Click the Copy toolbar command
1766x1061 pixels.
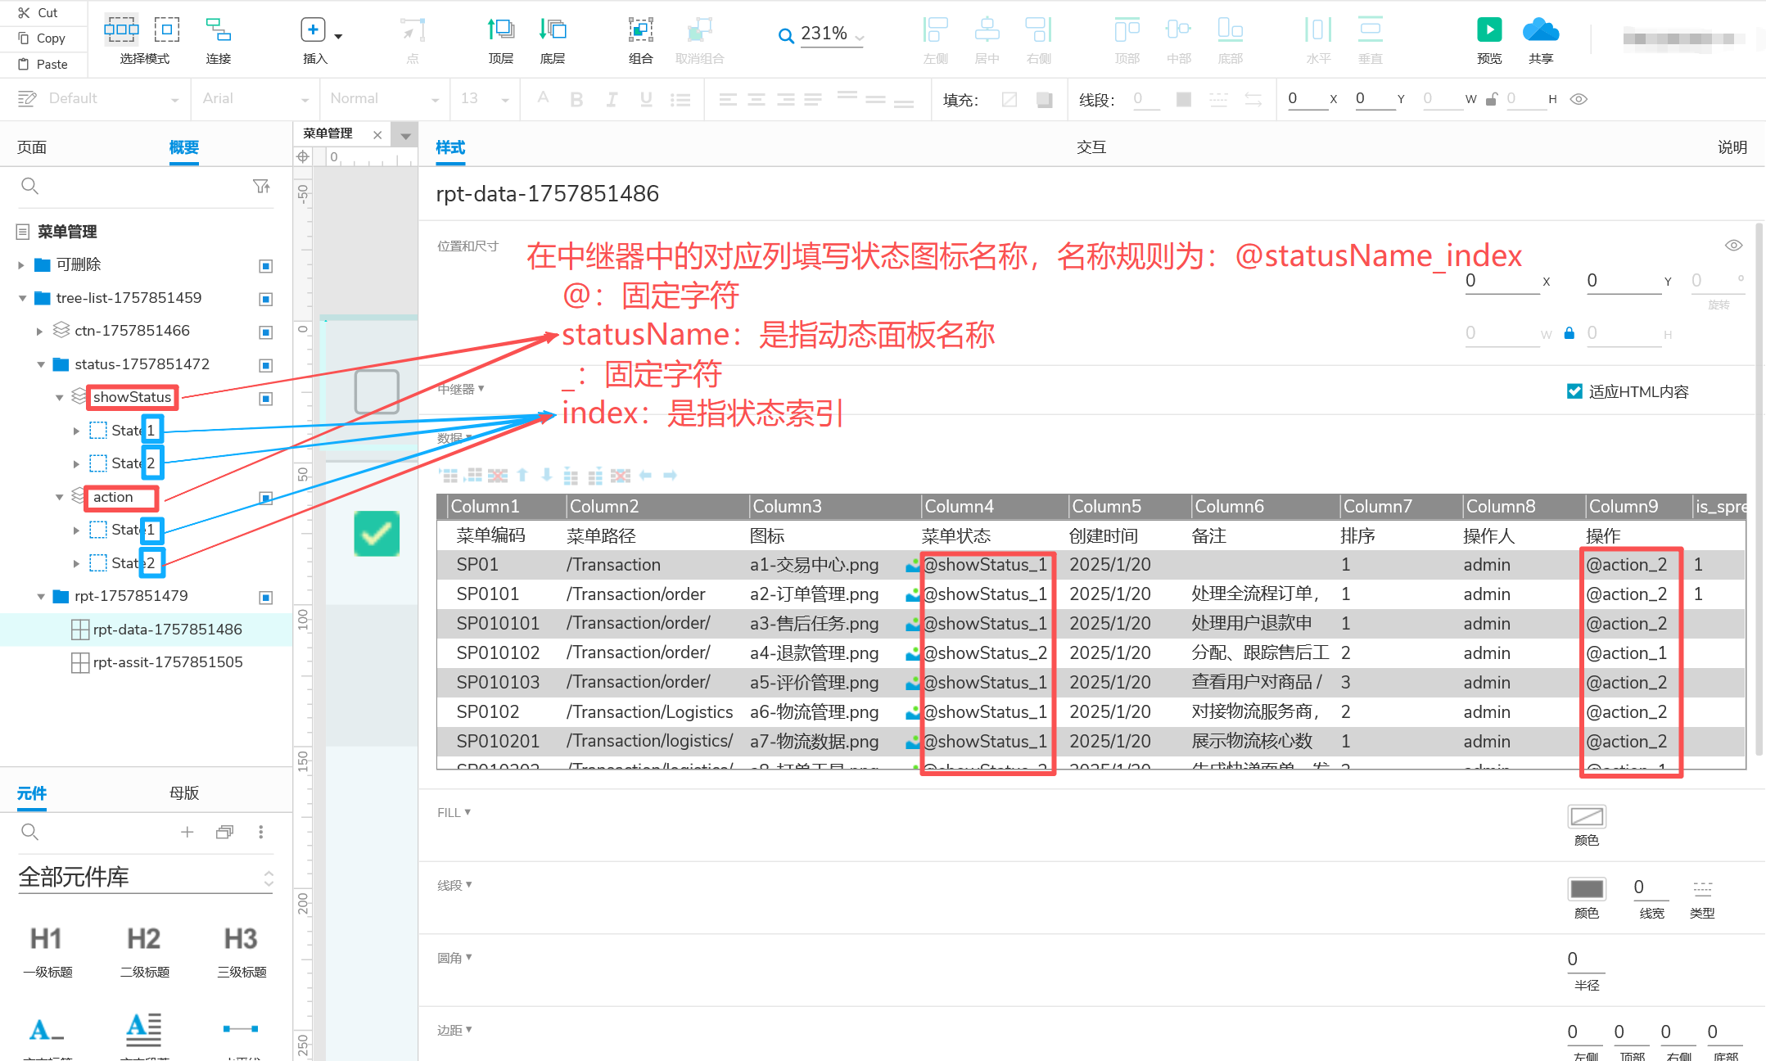42,38
